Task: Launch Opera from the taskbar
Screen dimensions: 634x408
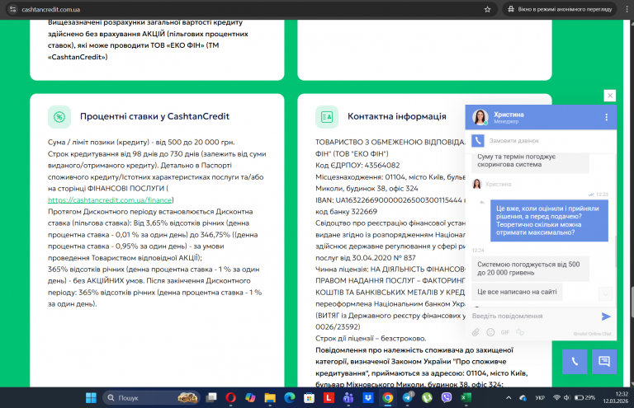Action: [231, 398]
